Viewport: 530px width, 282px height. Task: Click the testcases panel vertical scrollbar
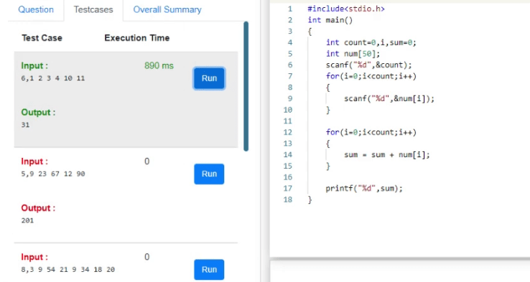tap(246, 86)
